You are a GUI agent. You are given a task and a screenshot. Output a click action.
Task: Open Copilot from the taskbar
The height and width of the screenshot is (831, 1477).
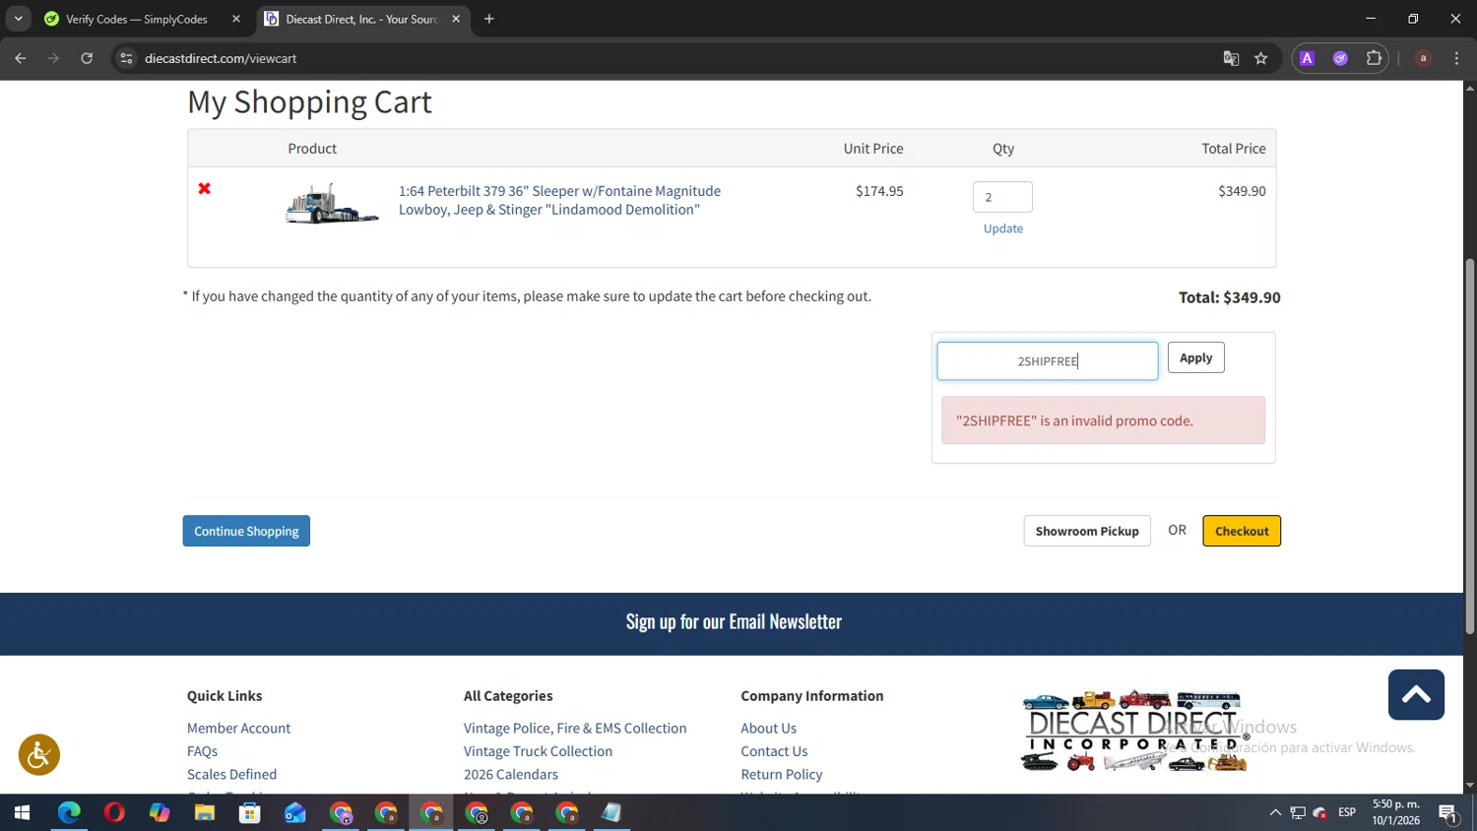(160, 813)
